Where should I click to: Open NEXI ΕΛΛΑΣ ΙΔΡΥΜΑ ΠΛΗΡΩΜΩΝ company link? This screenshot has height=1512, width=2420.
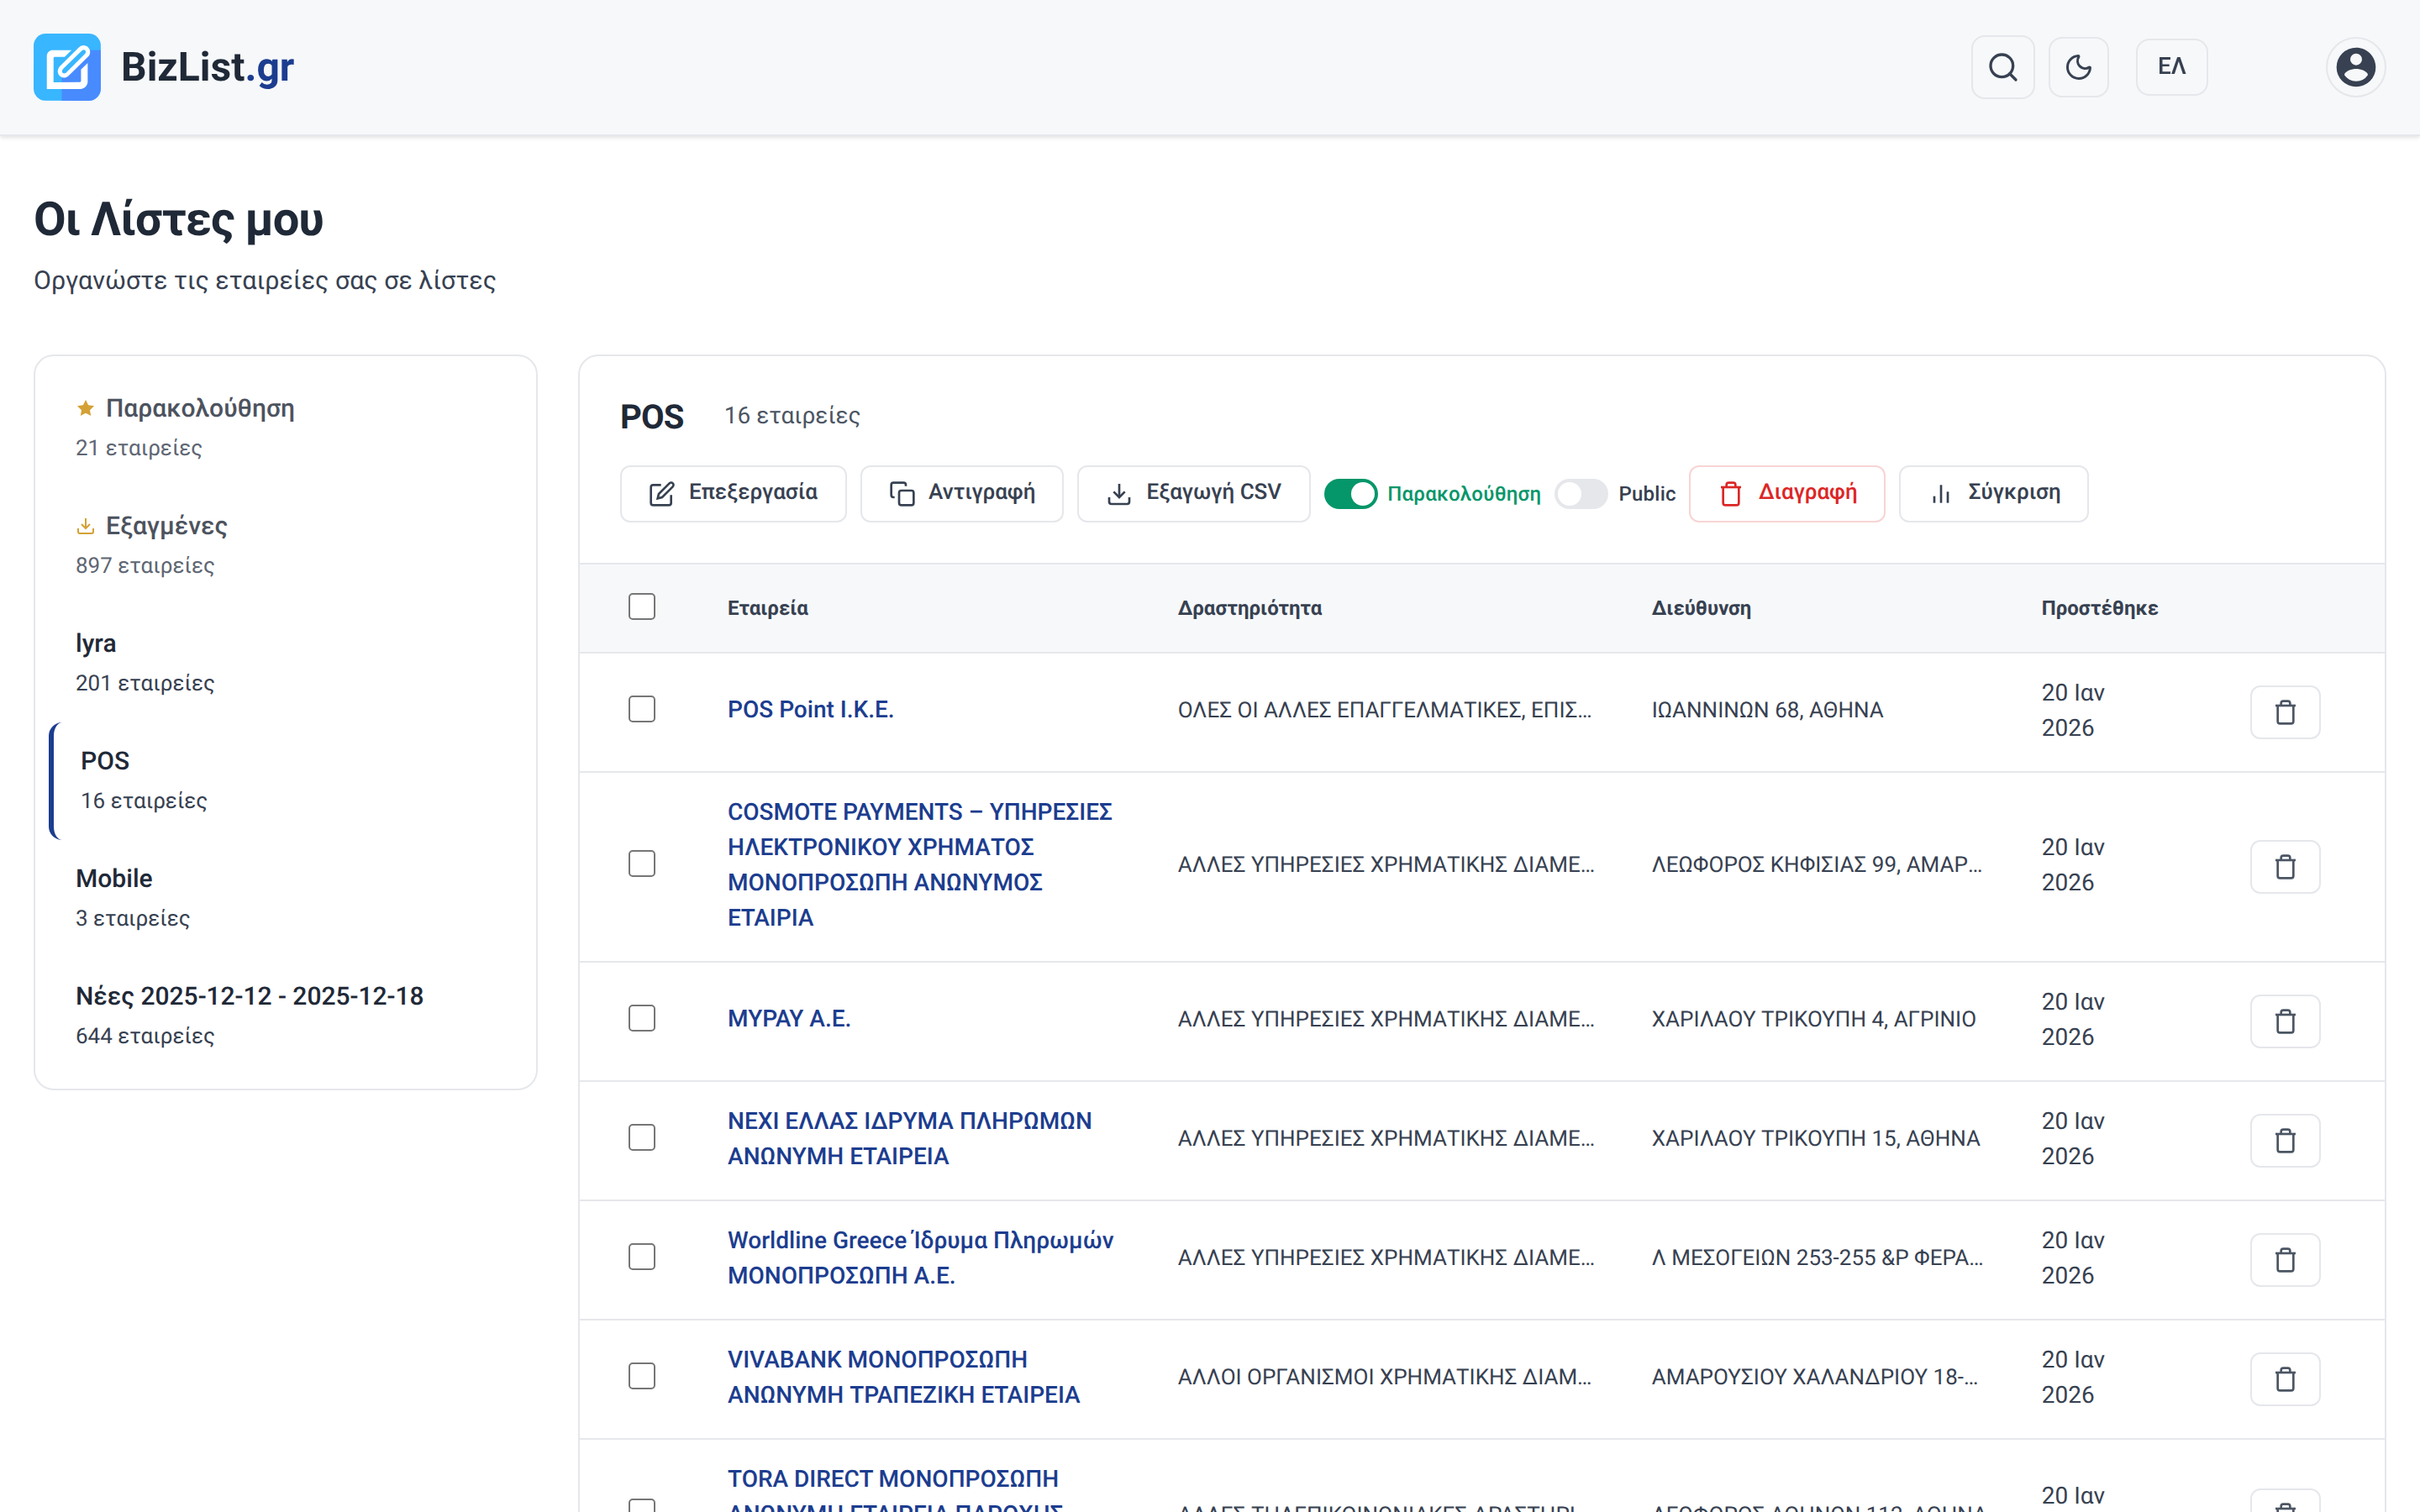point(910,1138)
